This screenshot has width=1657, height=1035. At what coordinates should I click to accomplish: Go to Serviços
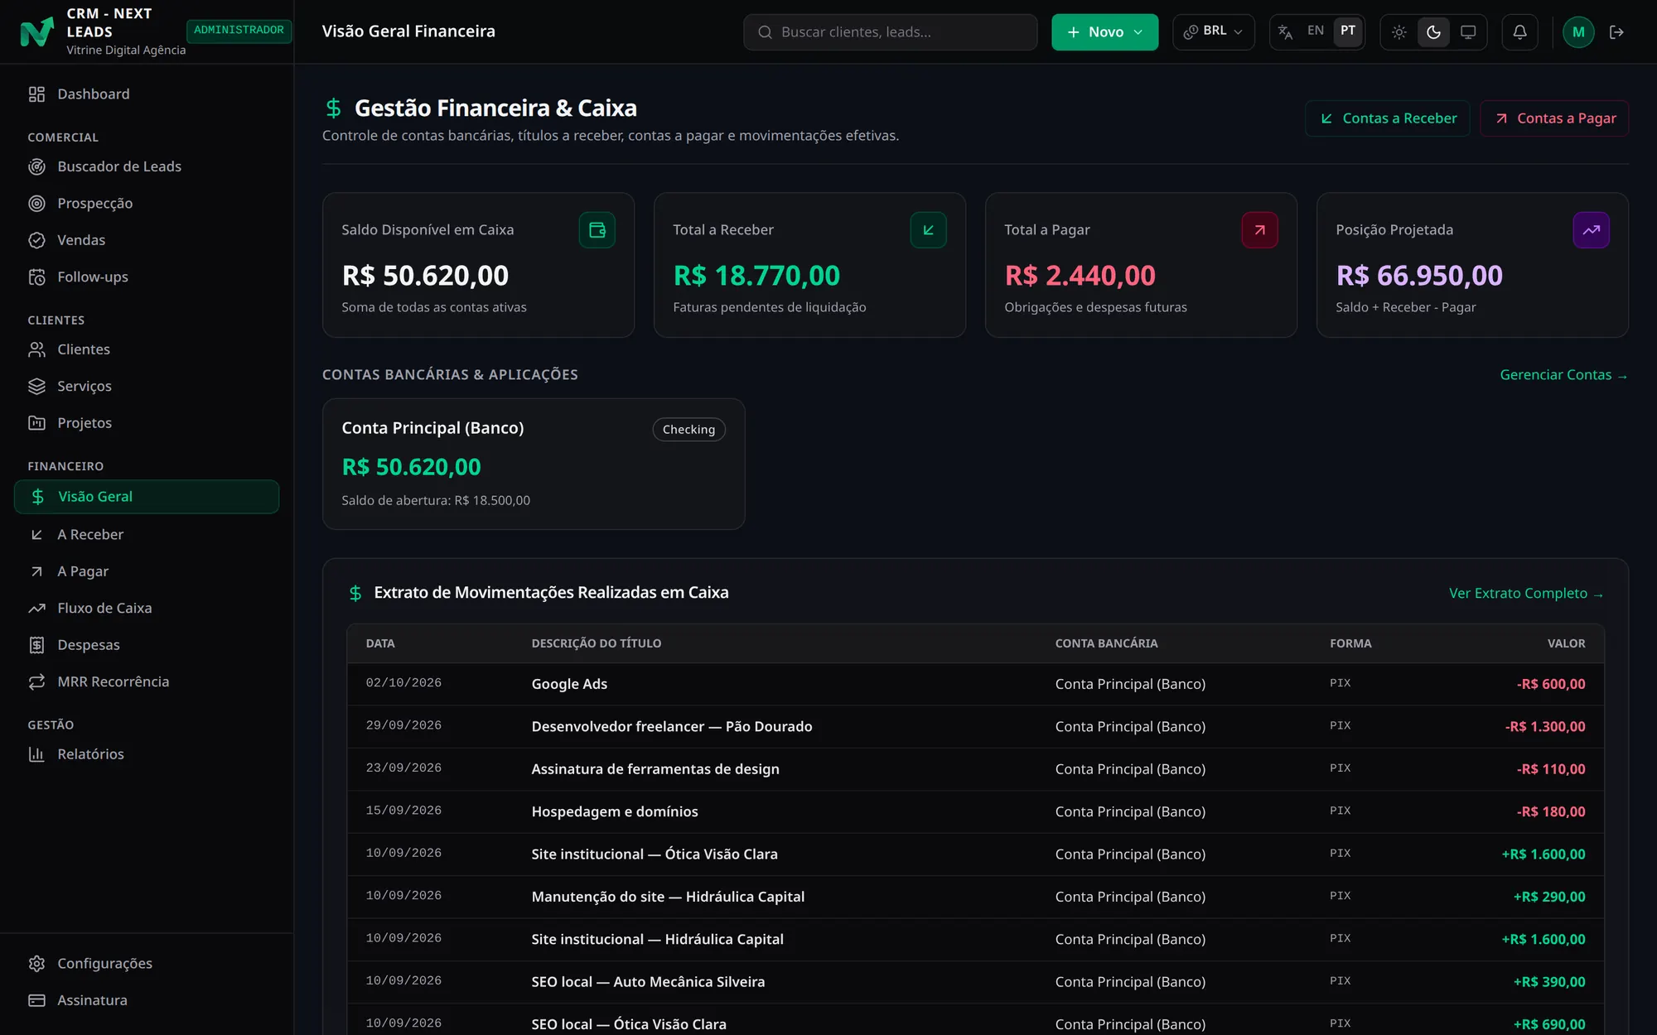click(147, 387)
